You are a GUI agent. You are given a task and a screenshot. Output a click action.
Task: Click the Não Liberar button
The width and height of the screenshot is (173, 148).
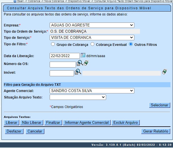click(x=32, y=123)
